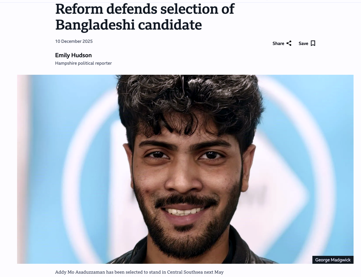This screenshot has height=277, width=361.
Task: Open Emily Hudson's author name
Action: [x=73, y=55]
